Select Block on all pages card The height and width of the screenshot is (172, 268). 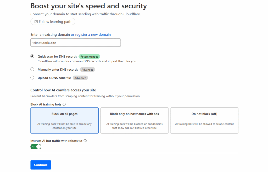tap(65, 120)
